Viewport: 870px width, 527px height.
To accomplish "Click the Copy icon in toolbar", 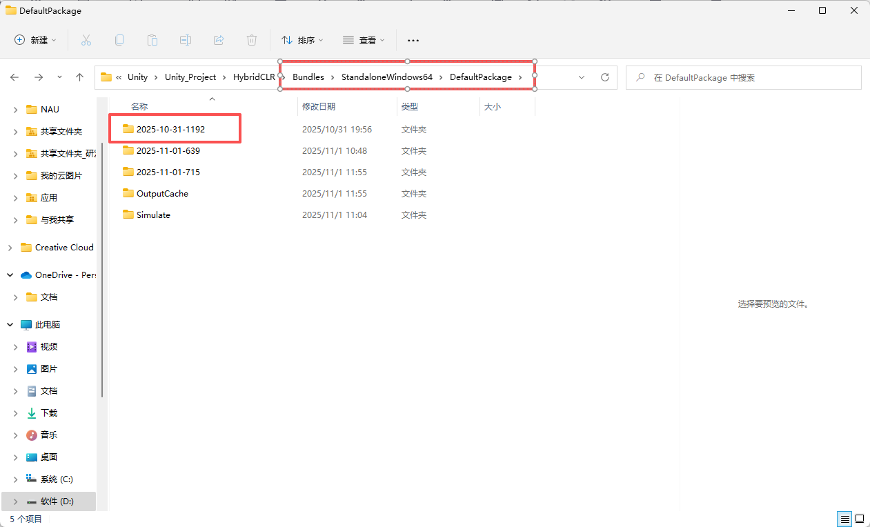I will tap(119, 40).
